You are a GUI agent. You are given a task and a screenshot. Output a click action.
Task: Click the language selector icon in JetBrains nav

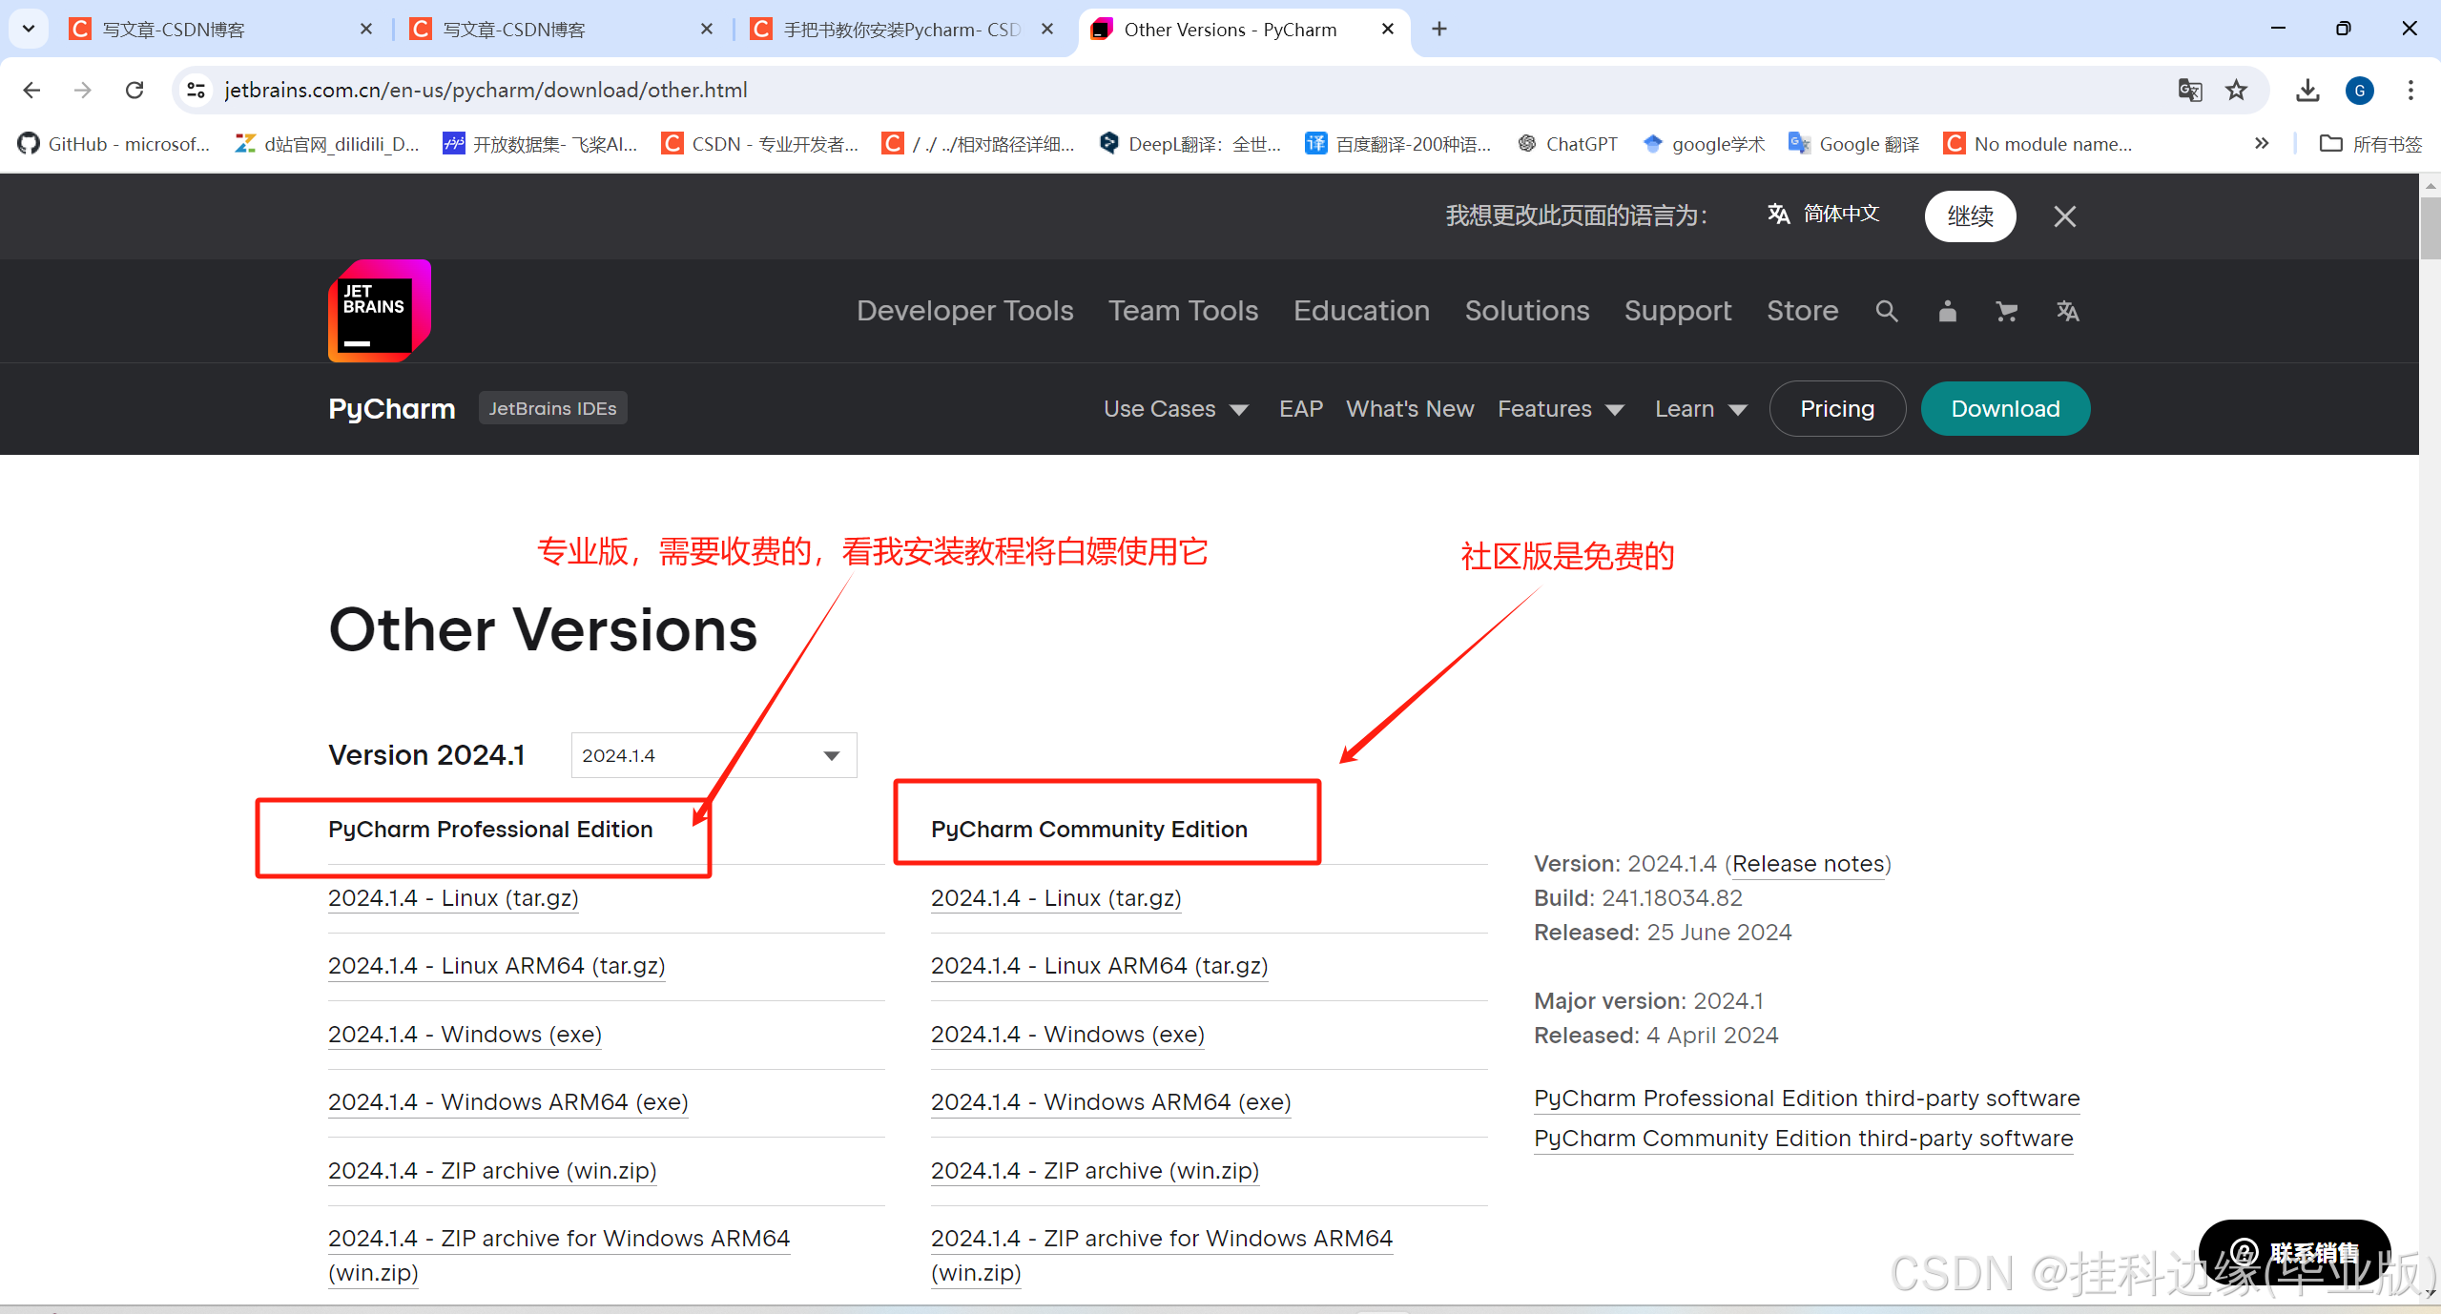pyautogui.click(x=2067, y=311)
